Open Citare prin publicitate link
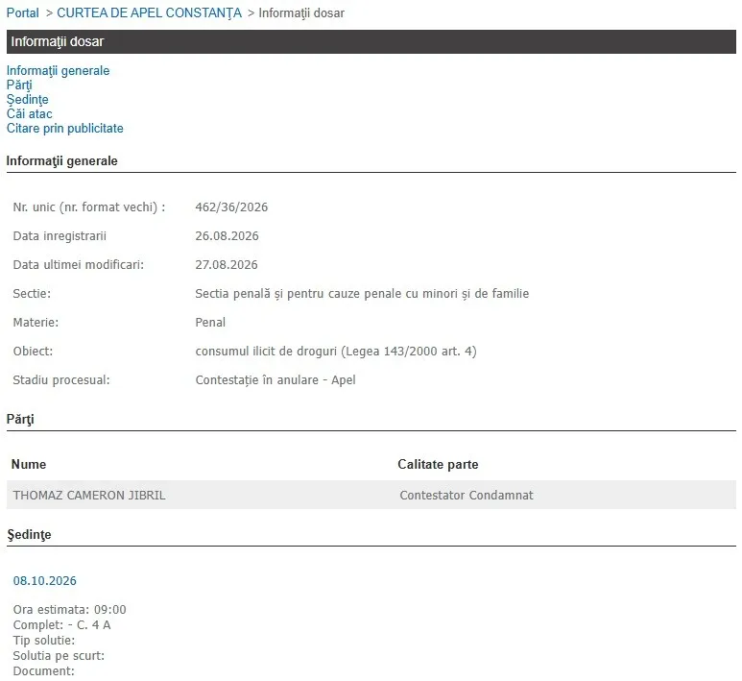This screenshot has height=681, width=742. point(65,129)
